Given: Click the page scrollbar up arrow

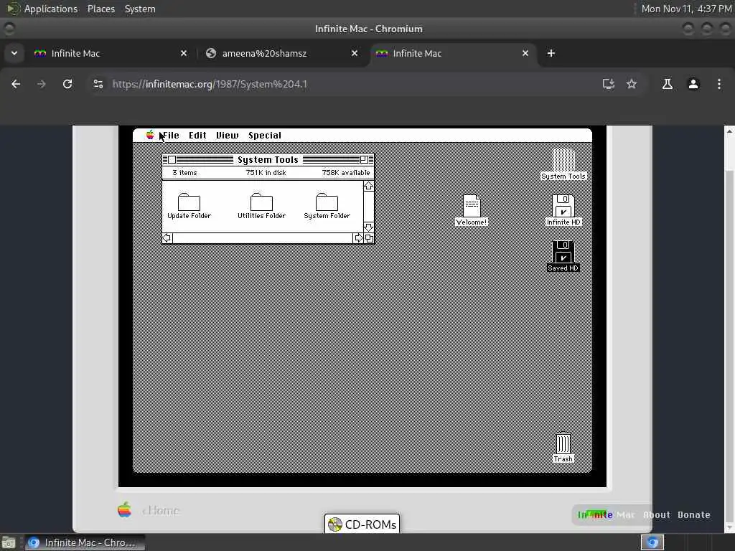Looking at the screenshot, I should tap(729, 132).
